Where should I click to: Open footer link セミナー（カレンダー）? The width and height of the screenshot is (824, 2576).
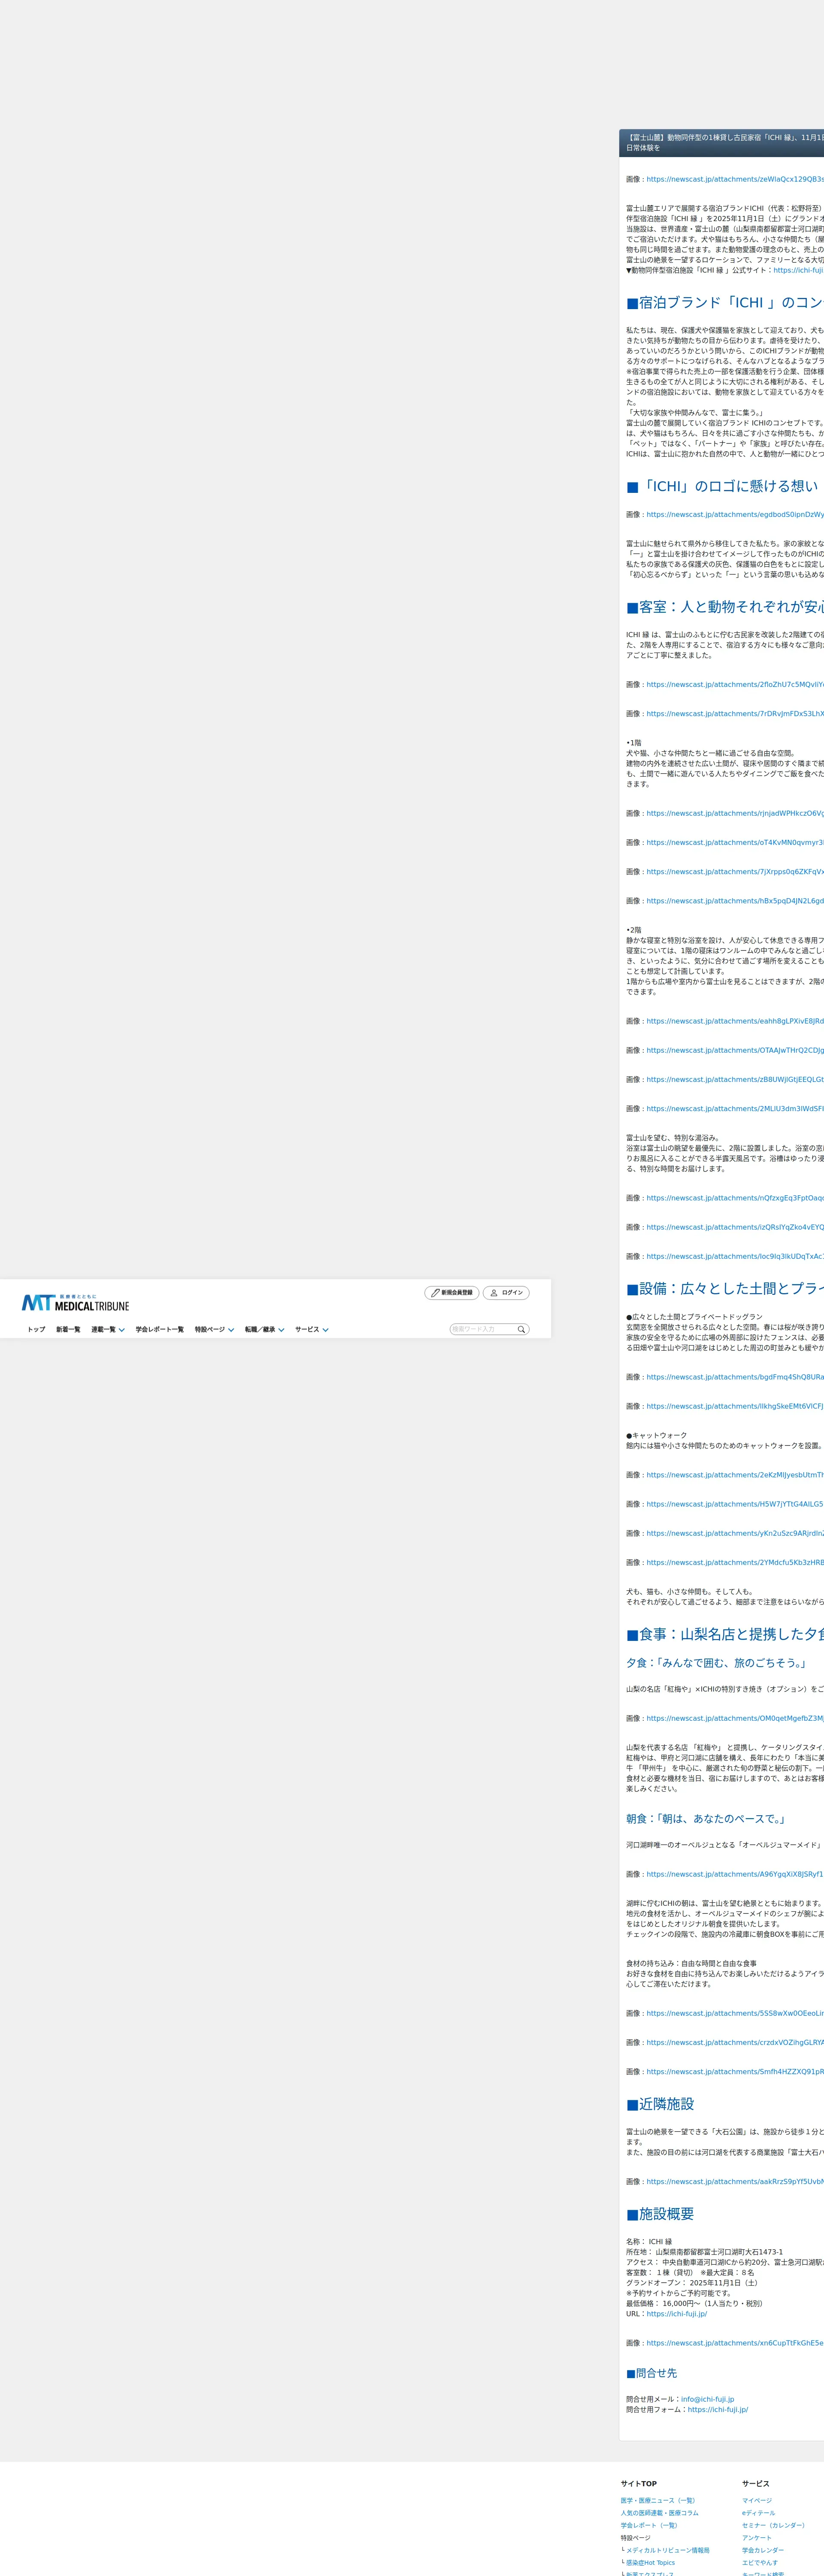[773, 2525]
